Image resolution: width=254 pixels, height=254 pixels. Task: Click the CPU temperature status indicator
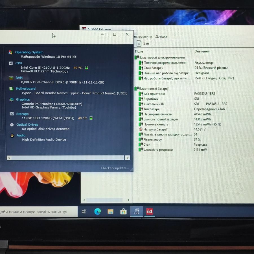pyautogui.click(x=87, y=67)
